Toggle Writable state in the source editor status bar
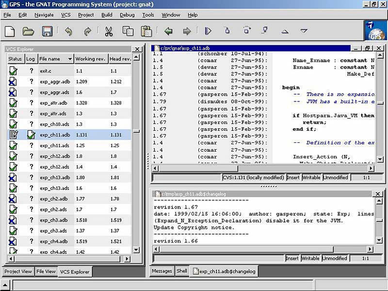 [311, 178]
